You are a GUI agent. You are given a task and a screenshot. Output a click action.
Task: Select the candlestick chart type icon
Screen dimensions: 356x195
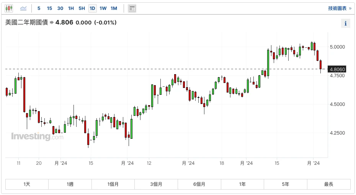9,8
